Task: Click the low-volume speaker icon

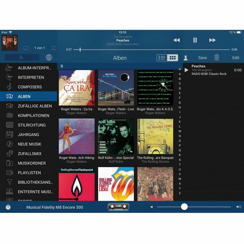Action: click(x=152, y=207)
